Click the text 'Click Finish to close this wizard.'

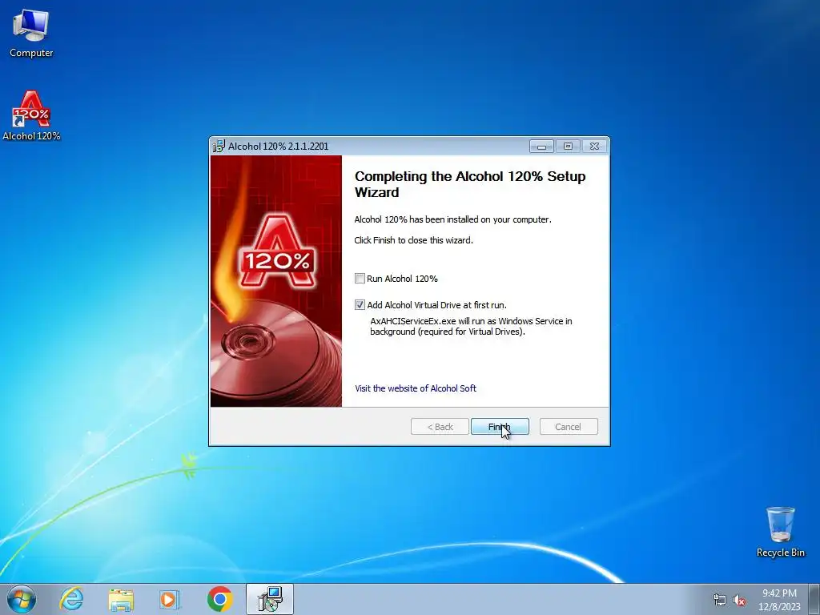(x=414, y=240)
